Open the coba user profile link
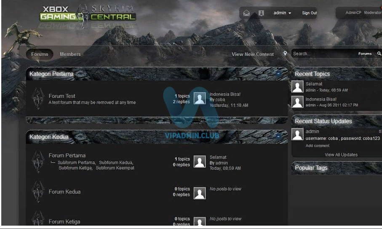Screen dimensions: 382x229 pos(220,100)
